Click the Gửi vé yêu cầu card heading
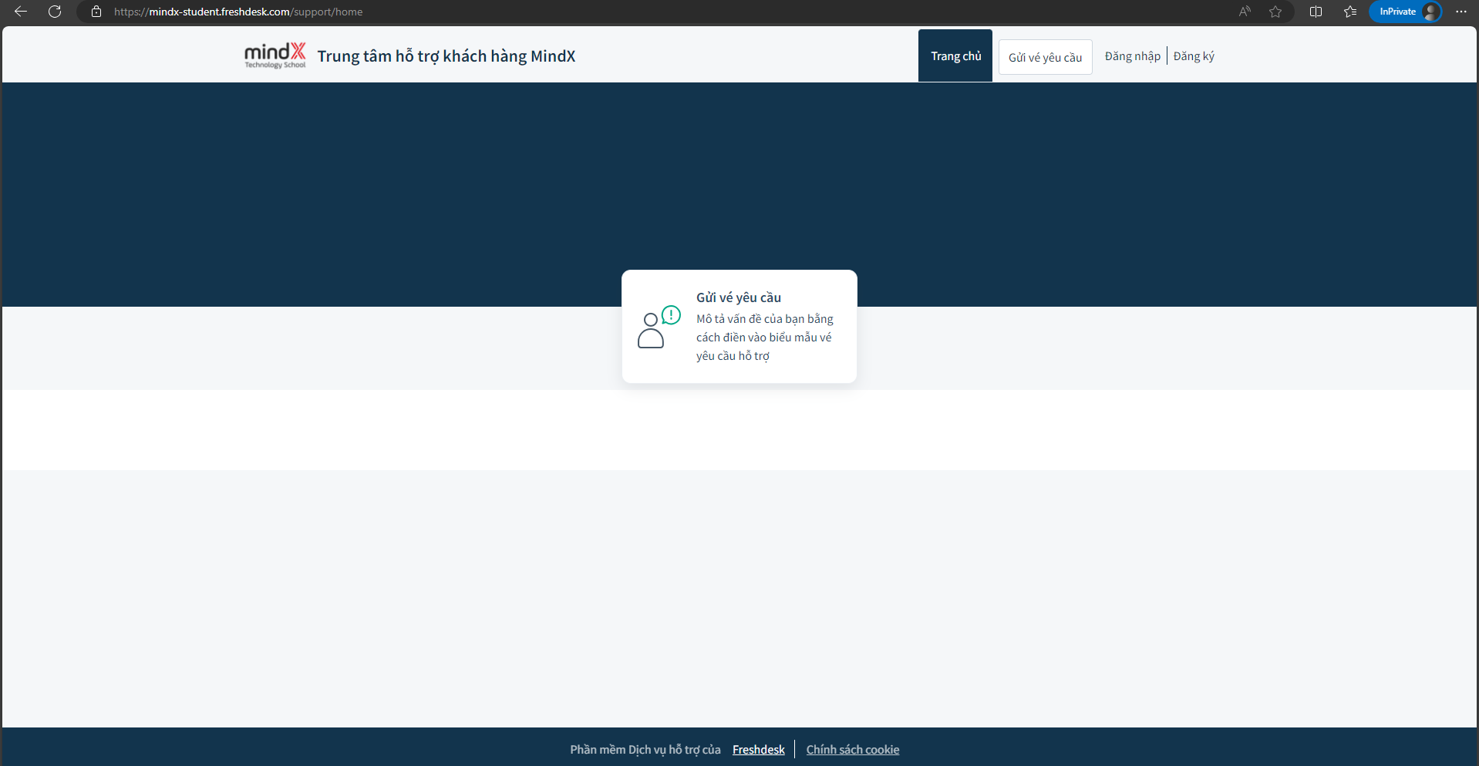The height and width of the screenshot is (766, 1479). (738, 297)
